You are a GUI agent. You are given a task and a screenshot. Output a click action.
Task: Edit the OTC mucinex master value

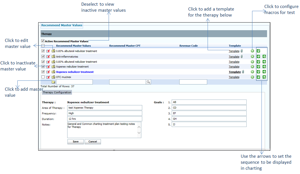coord(53,77)
